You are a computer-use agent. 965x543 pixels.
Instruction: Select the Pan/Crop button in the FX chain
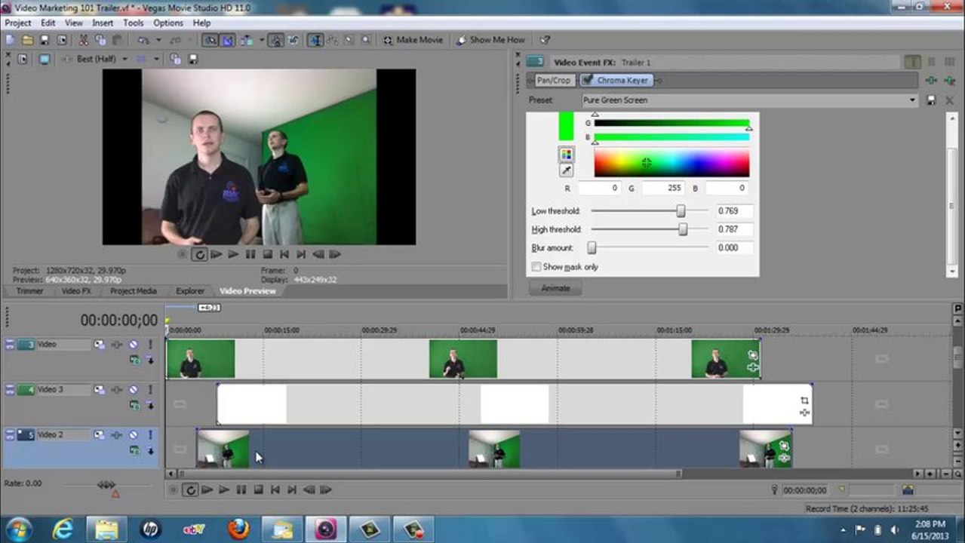tap(553, 80)
